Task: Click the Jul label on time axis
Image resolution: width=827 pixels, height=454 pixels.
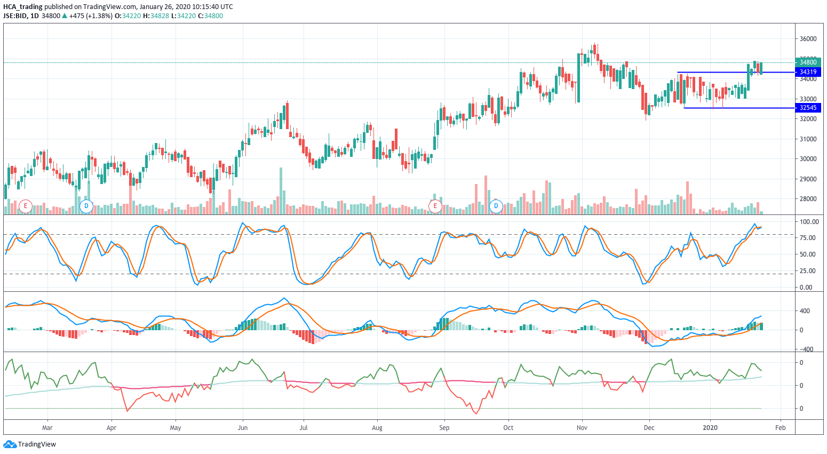Action: pyautogui.click(x=304, y=428)
